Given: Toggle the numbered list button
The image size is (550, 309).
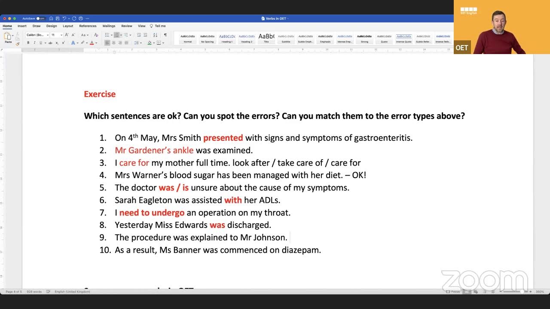Looking at the screenshot, I should click(x=116, y=35).
